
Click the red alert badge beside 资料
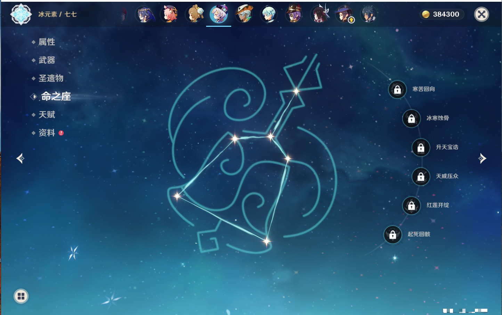[x=61, y=133]
